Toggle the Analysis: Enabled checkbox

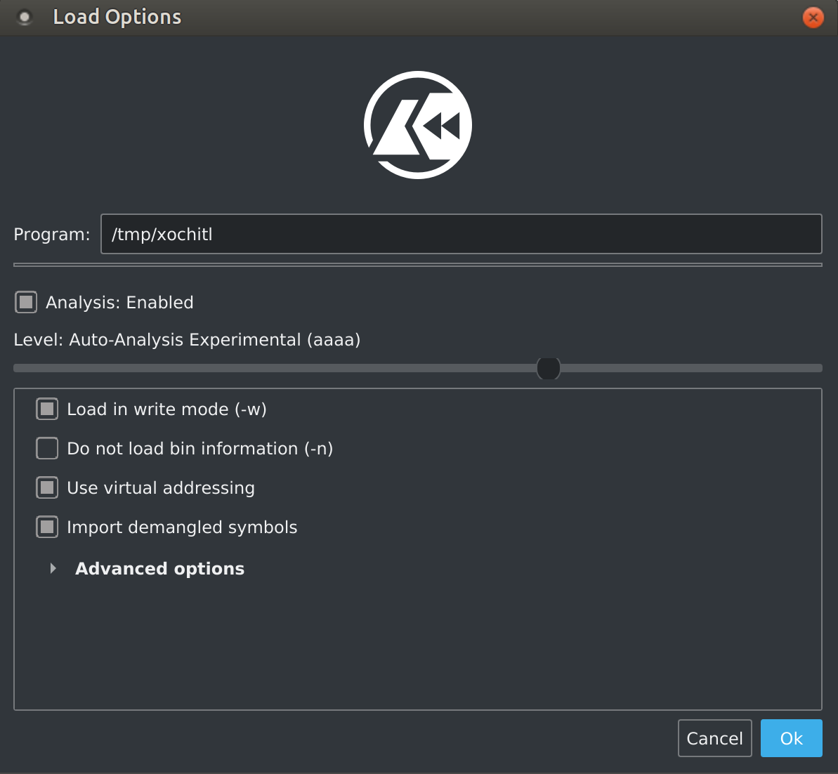pyautogui.click(x=26, y=303)
